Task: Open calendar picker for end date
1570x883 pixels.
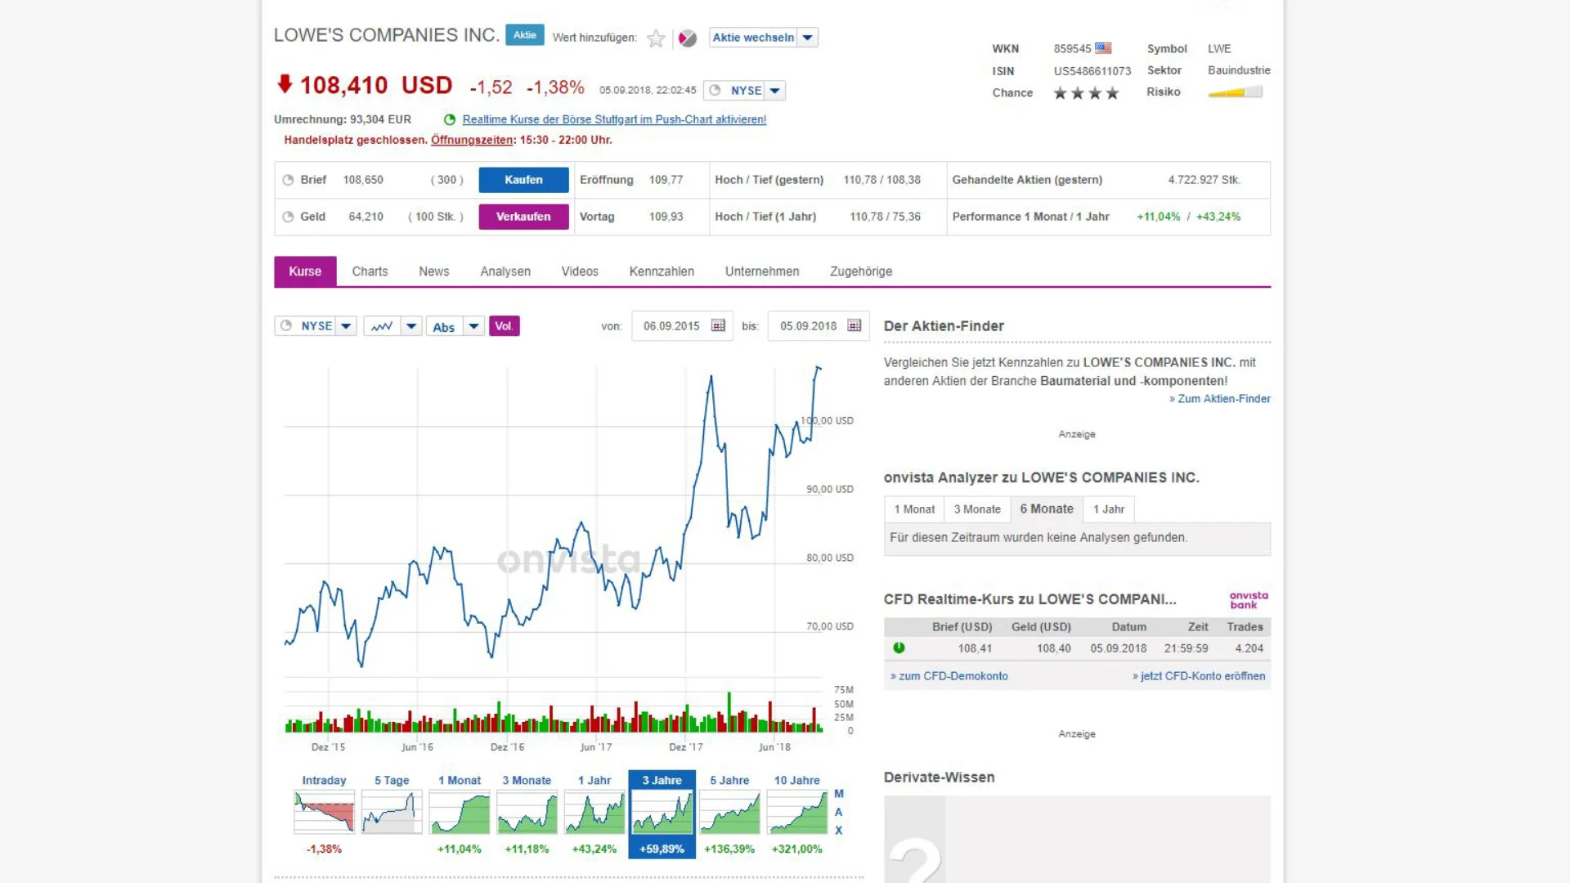Action: (855, 325)
